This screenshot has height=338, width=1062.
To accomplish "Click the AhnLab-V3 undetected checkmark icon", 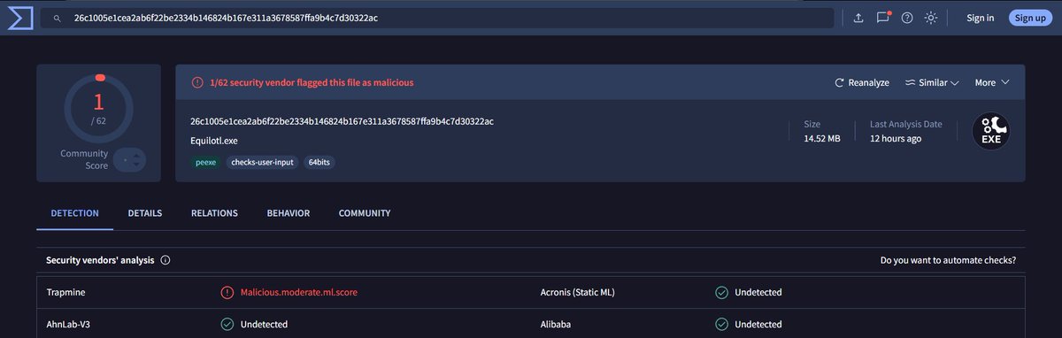I will pos(227,325).
